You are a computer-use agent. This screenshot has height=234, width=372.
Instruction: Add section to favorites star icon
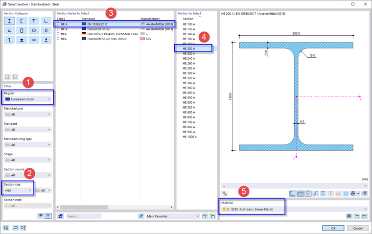tap(141, 216)
